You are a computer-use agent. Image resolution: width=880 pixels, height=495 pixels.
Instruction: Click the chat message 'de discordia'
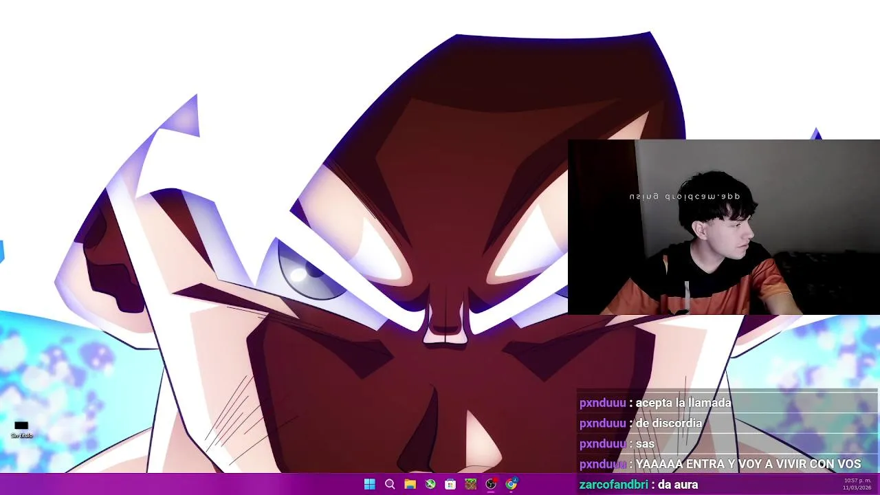669,423
